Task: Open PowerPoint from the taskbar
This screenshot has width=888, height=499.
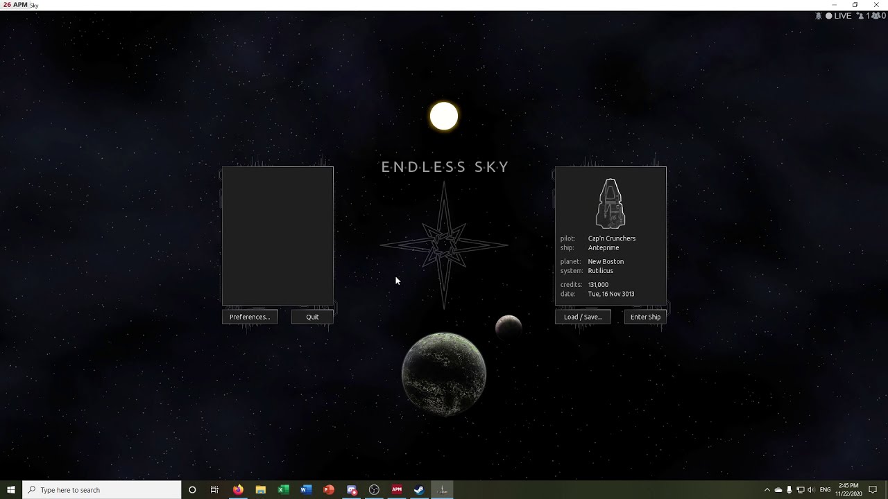Action: [x=329, y=490]
